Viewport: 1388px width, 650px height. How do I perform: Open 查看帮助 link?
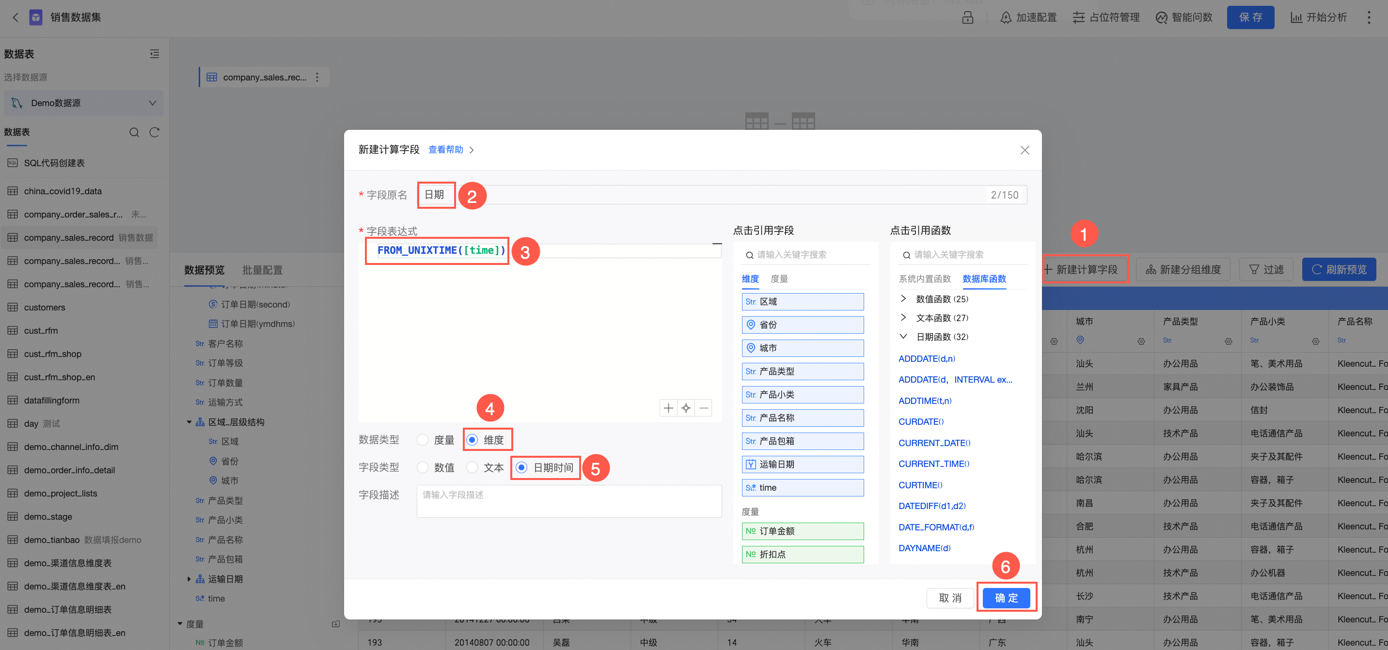click(445, 150)
